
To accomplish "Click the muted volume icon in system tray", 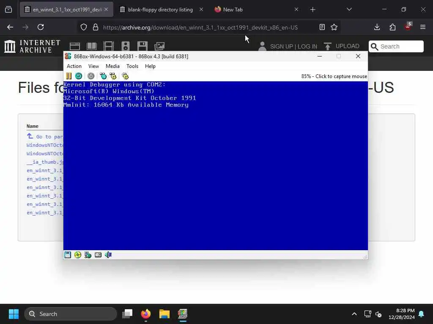I will pyautogui.click(x=378, y=314).
